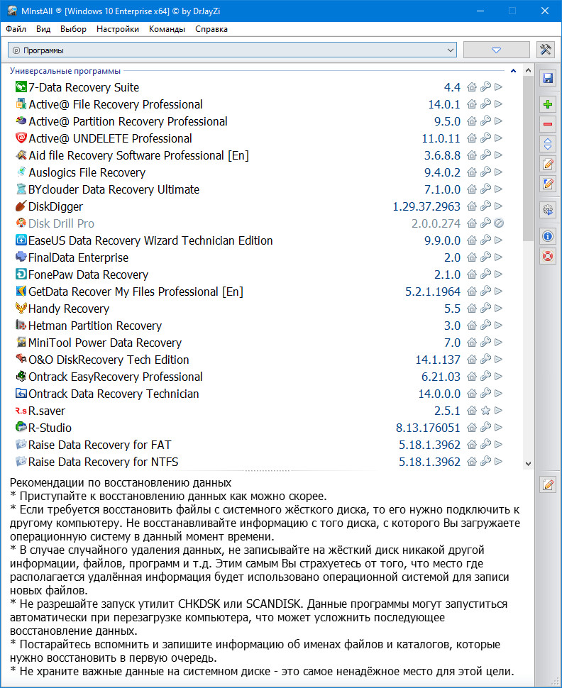Open the Настройки menu
The image size is (562, 688).
click(x=118, y=29)
